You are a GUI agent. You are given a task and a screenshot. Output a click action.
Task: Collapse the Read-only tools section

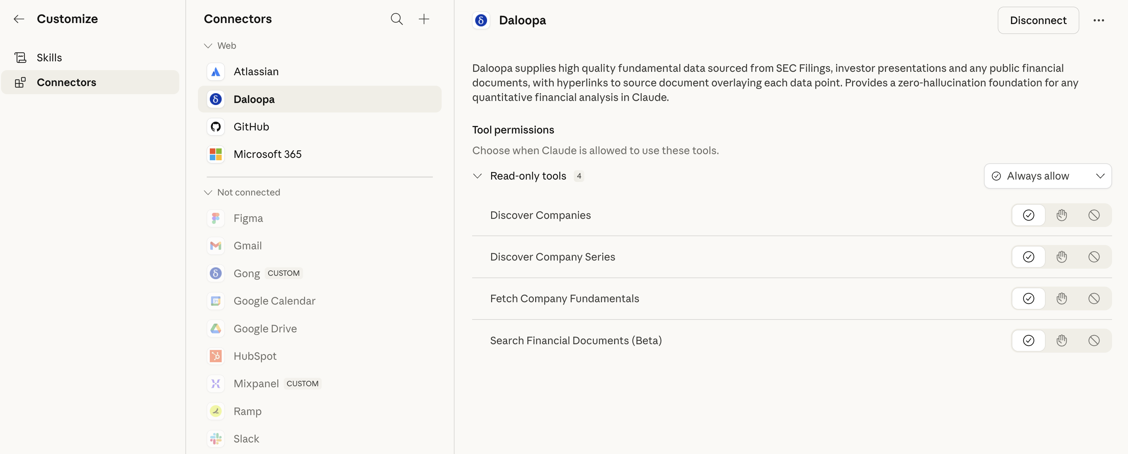(x=477, y=176)
